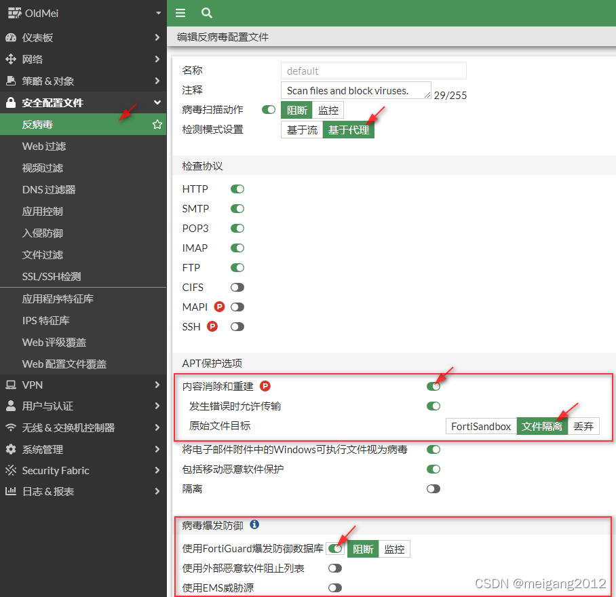Click the 注释 comment text box
The width and height of the screenshot is (616, 597).
click(356, 90)
